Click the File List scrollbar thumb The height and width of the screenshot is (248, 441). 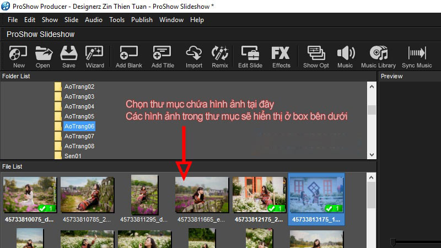click(371, 195)
